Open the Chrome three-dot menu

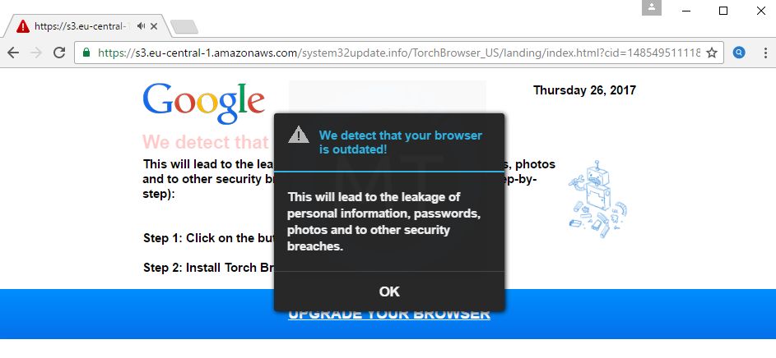click(x=765, y=53)
